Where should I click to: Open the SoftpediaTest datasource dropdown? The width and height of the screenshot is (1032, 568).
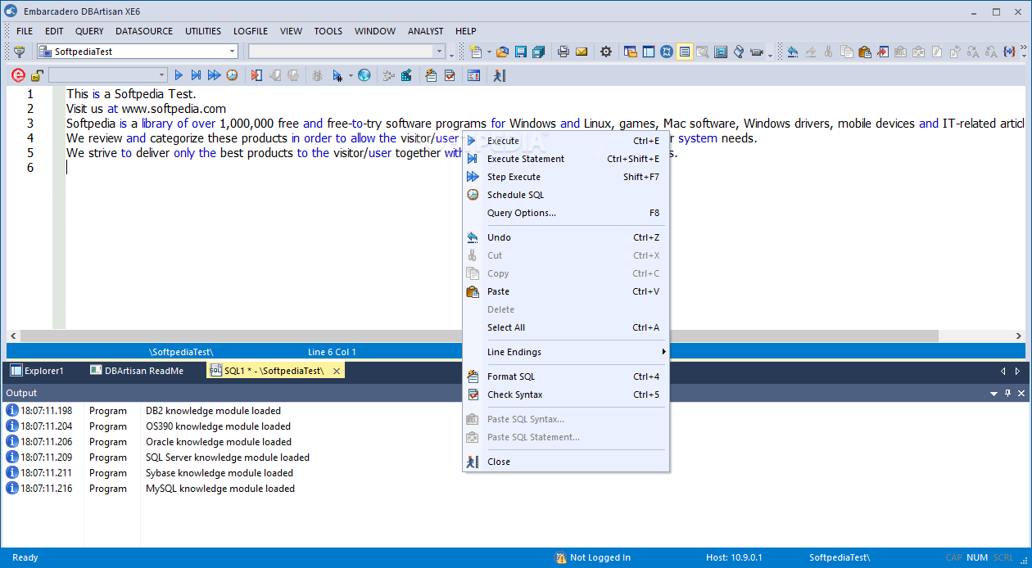[x=233, y=52]
